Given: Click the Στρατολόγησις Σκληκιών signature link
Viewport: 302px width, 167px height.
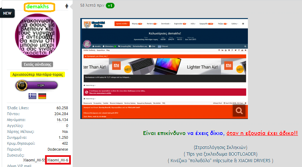Looking at the screenshot, I should 220,148.
